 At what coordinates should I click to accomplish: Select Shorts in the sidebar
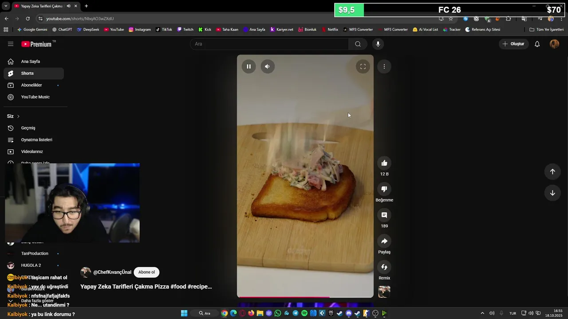click(34, 74)
